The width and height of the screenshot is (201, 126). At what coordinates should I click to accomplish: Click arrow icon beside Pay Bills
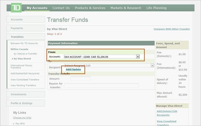(14, 124)
